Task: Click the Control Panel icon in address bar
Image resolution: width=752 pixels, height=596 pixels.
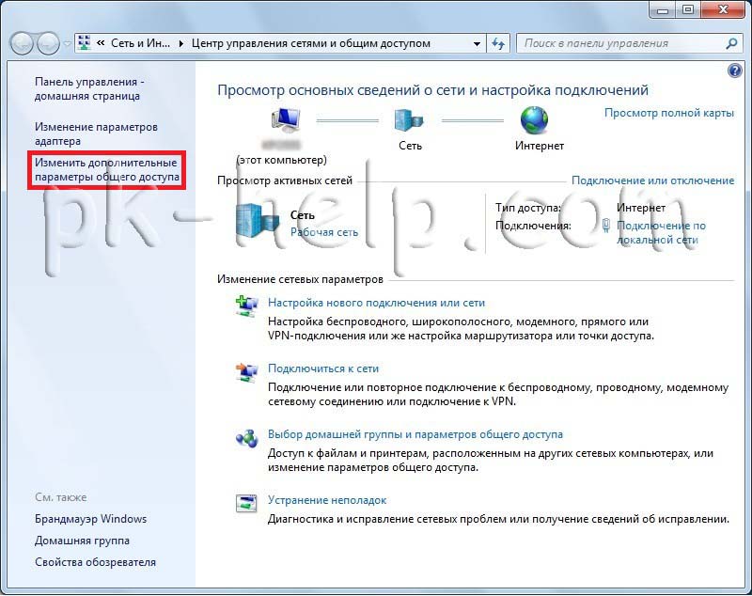Action: click(85, 43)
